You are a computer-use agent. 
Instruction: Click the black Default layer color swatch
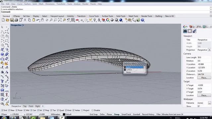coord(64,114)
